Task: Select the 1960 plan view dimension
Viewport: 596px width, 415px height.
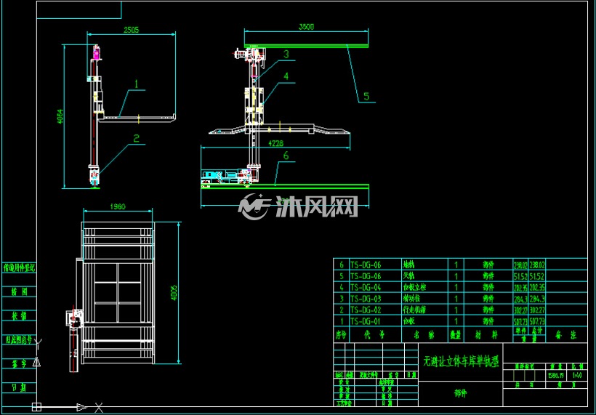Action: click(118, 206)
